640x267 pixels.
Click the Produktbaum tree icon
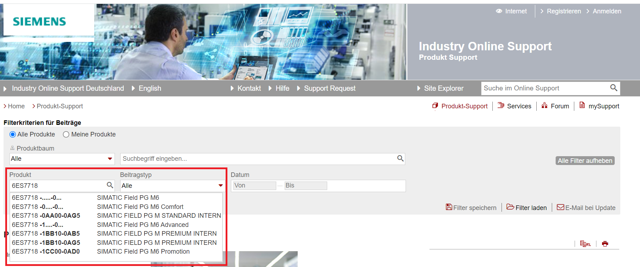click(13, 148)
